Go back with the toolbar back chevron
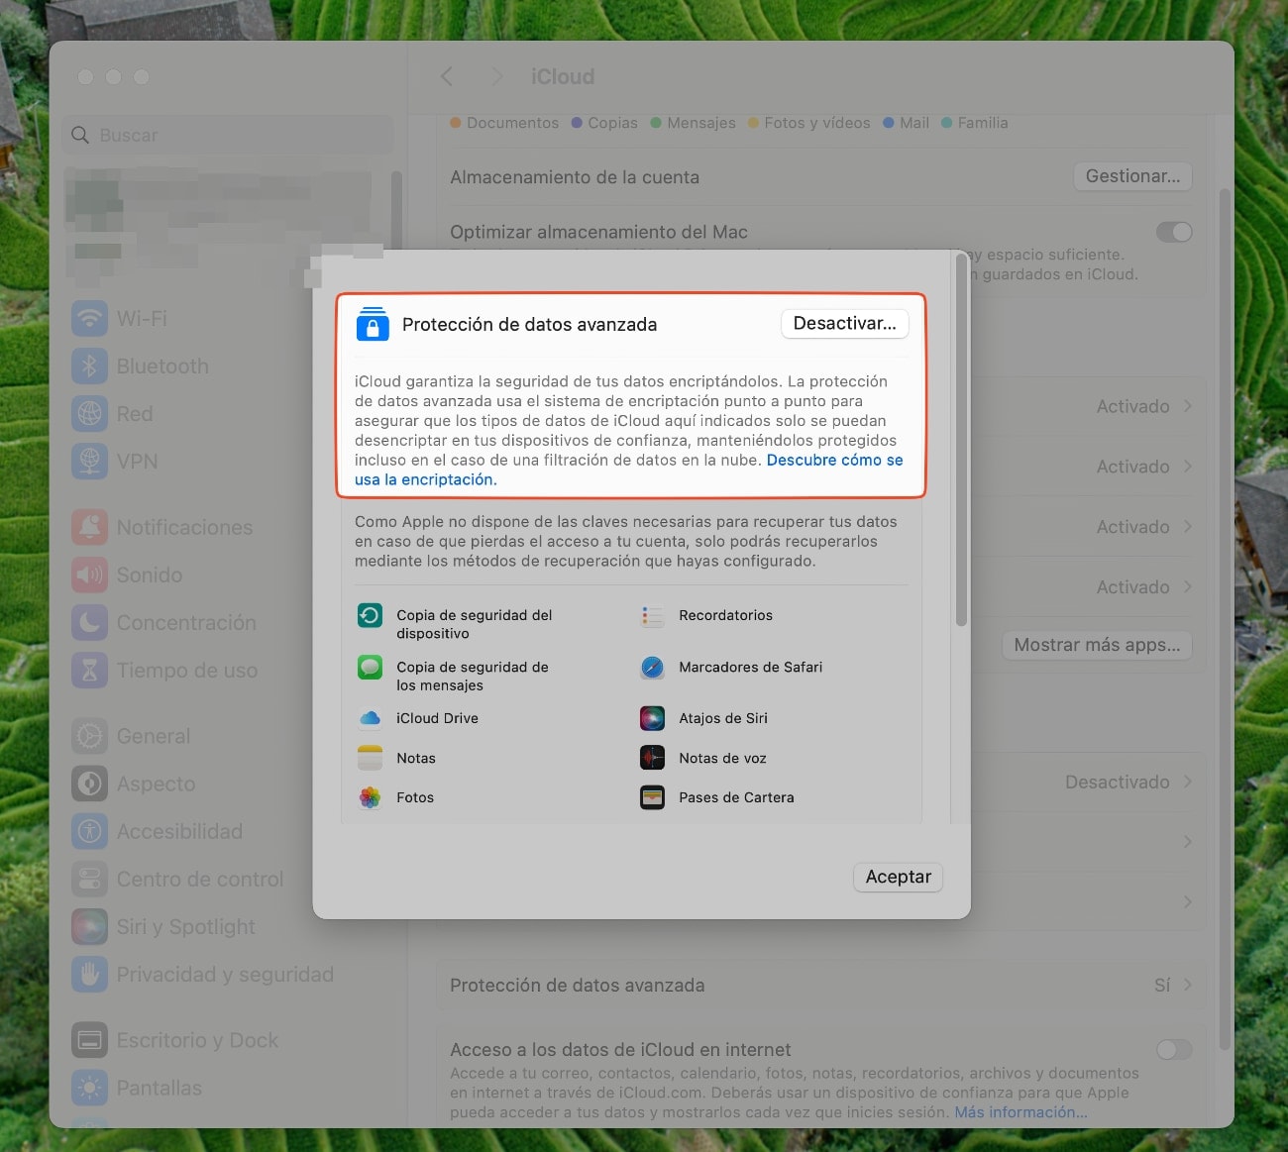The height and width of the screenshot is (1152, 1288). point(447,76)
